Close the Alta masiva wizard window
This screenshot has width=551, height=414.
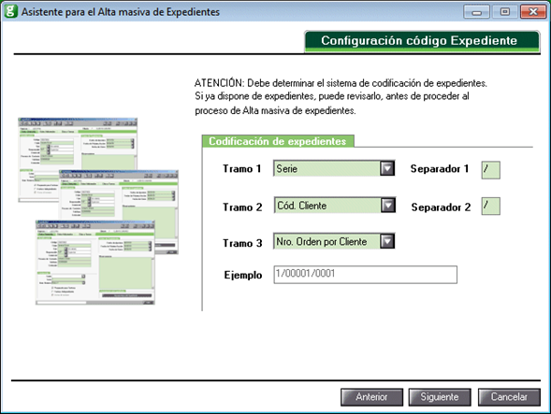click(x=533, y=12)
